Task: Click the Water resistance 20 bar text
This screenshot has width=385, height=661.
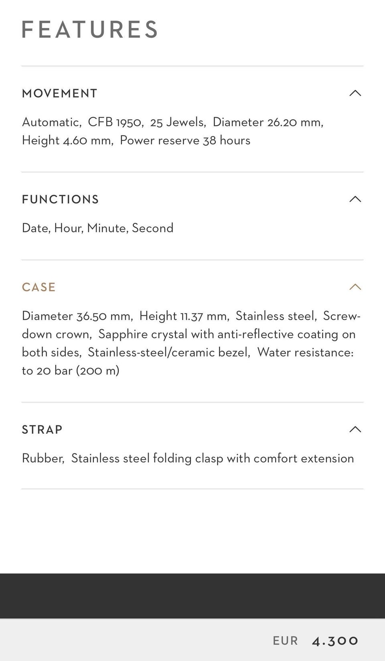Action: click(188, 361)
